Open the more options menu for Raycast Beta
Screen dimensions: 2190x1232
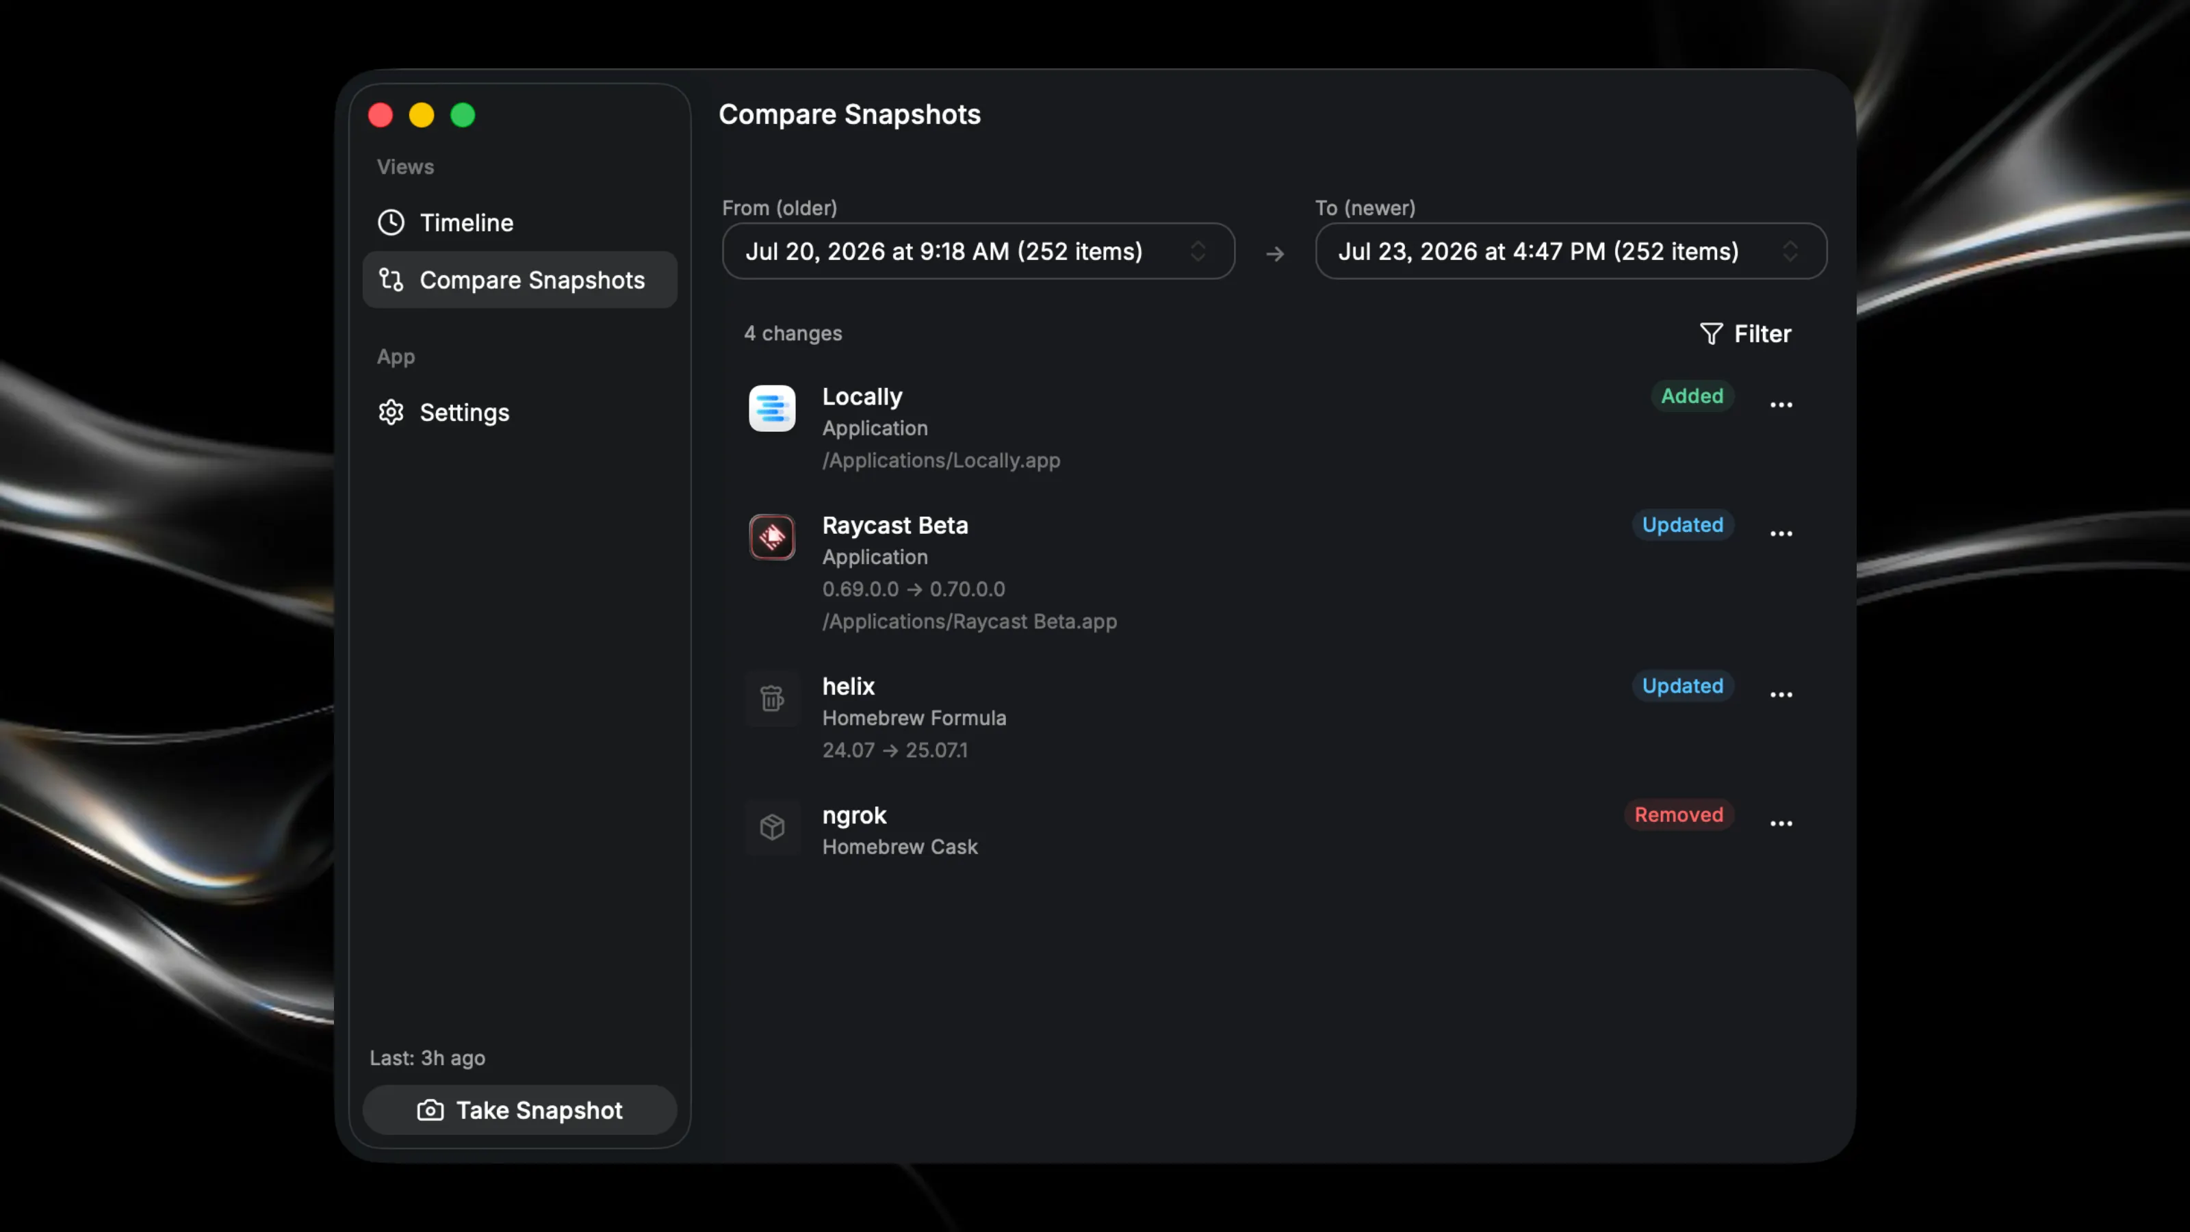(x=1781, y=533)
